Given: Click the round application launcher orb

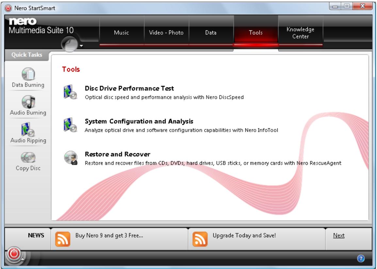Looking at the screenshot, I should pyautogui.click(x=70, y=44).
